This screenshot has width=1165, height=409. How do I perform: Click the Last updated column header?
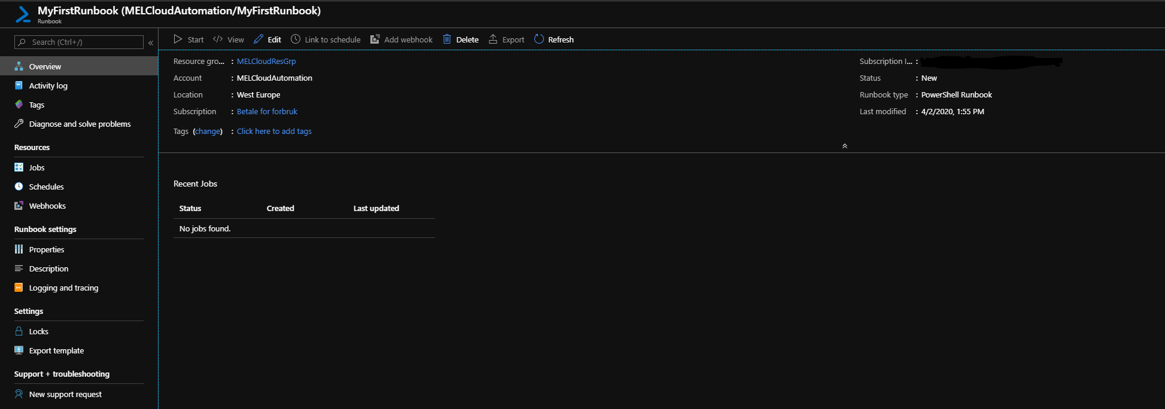[376, 208]
